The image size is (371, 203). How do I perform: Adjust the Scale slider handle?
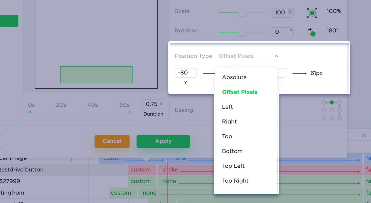[243, 13]
